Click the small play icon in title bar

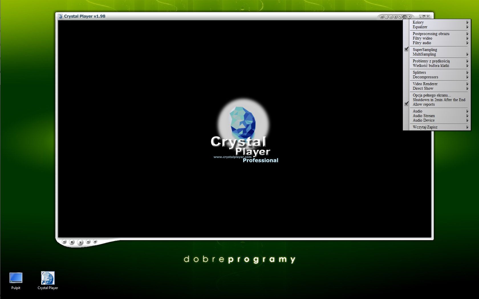(391, 17)
